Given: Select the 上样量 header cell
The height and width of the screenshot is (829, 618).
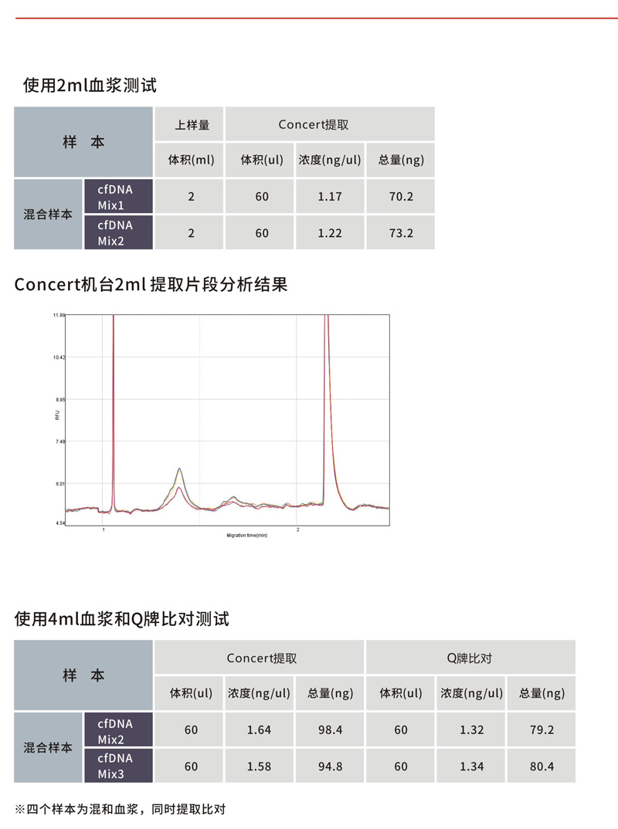Looking at the screenshot, I should [189, 124].
